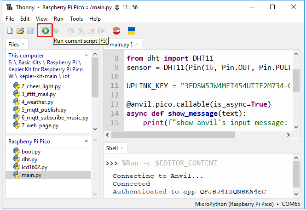Click Python icon of 5_mqtt_publish.py

(17, 109)
